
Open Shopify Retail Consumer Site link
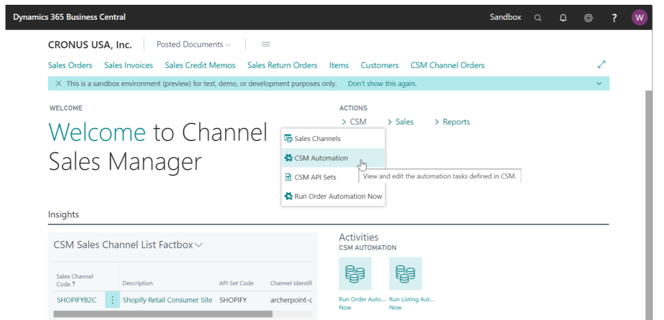(x=167, y=300)
